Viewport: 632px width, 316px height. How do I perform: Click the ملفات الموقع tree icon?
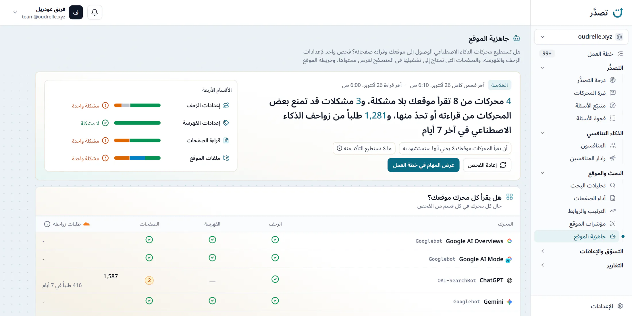tap(226, 158)
